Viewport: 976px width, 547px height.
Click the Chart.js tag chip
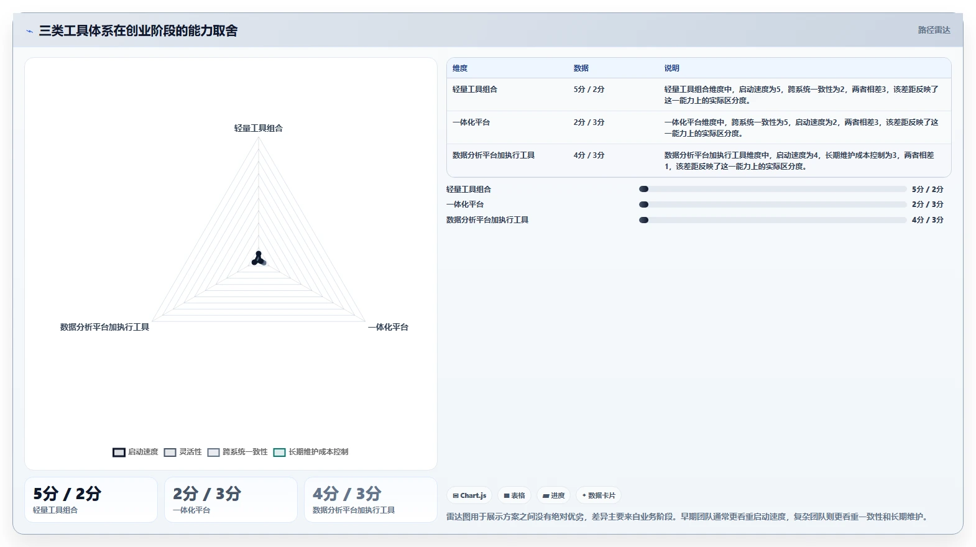[x=469, y=495]
